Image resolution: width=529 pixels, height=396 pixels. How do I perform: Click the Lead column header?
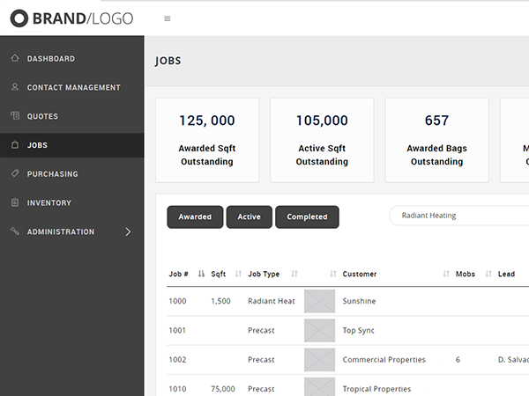point(506,274)
